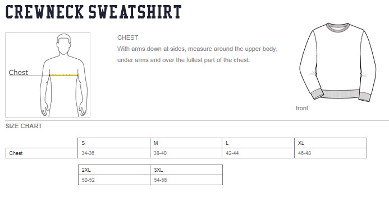Click the SIZE CHART heading

(24, 126)
